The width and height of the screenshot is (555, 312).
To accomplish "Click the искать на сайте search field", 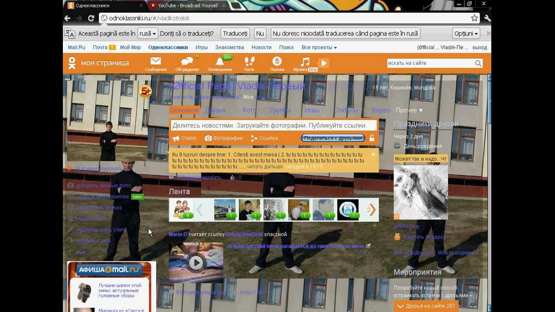I will point(430,63).
